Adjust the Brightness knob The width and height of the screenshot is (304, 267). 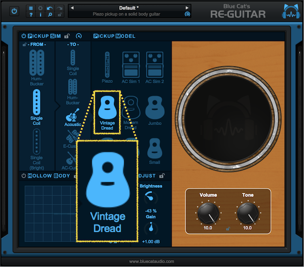151,197
